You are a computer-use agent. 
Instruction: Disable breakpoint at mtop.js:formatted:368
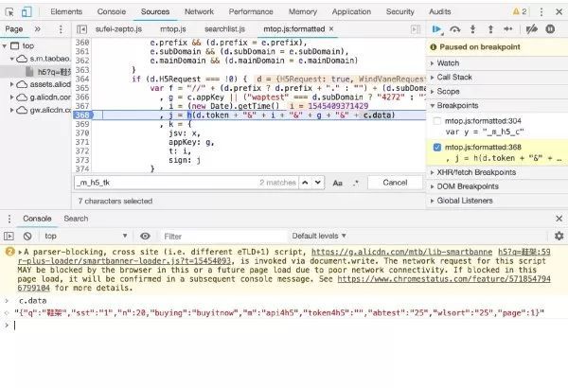click(x=436, y=147)
